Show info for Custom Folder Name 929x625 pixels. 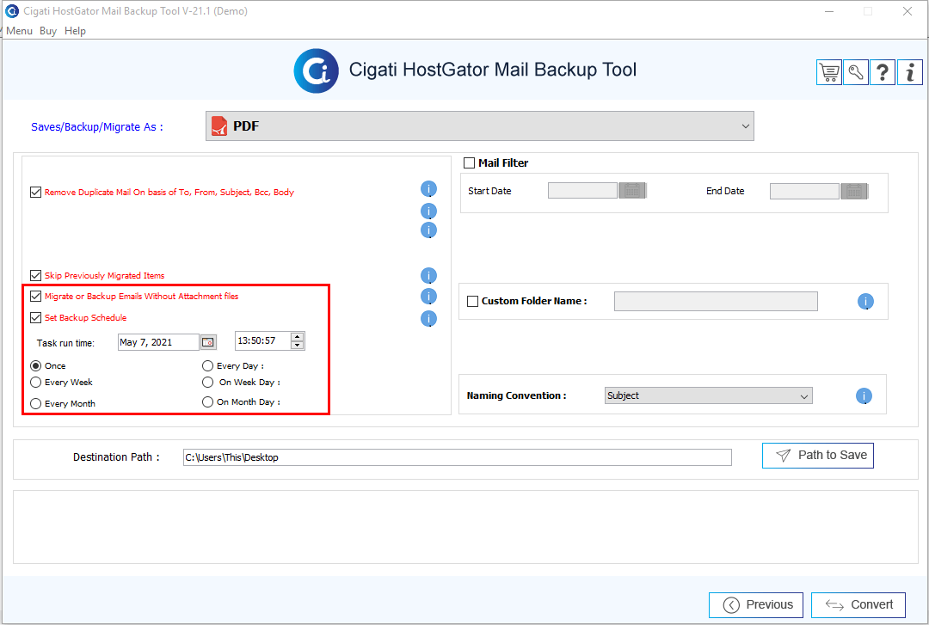click(865, 302)
